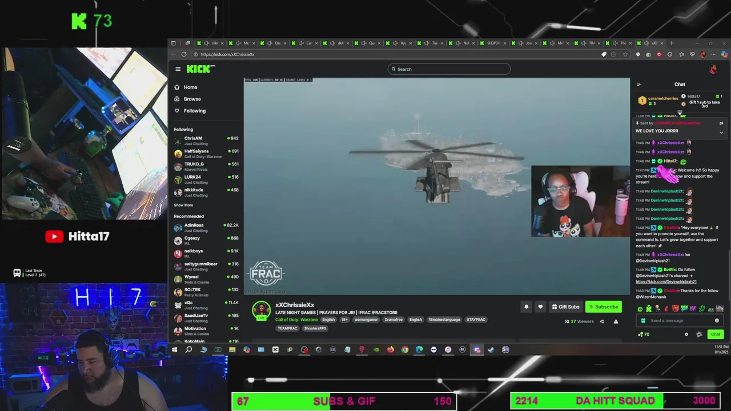This screenshot has height=411, width=731.
Task: Open Steam from the taskbar
Action: [x=491, y=349]
